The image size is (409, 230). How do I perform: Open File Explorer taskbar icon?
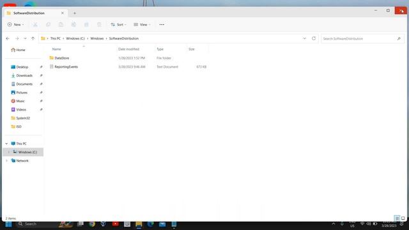(x=139, y=224)
